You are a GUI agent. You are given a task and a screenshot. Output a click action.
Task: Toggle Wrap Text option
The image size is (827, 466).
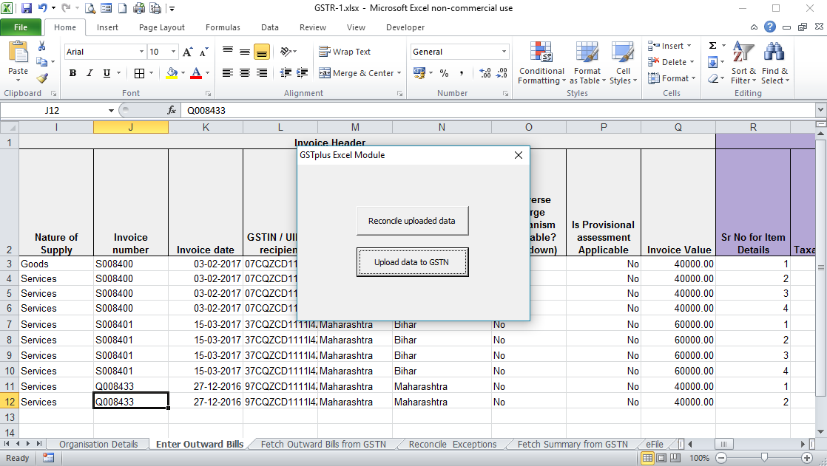[x=345, y=52]
